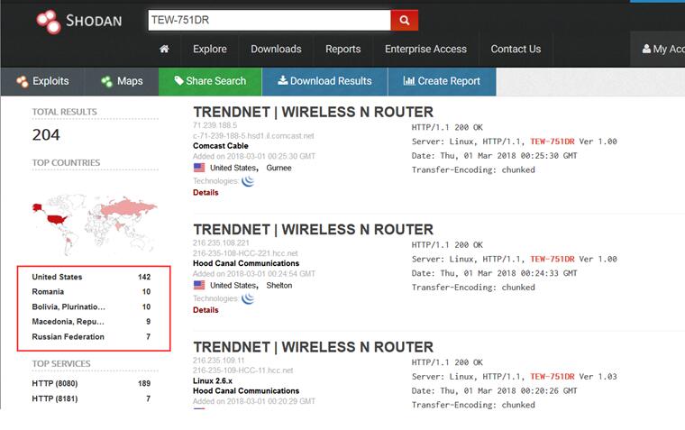685x430 pixels.
Task: Click Hood Canal Communications in Shelton result
Action: coord(246,263)
